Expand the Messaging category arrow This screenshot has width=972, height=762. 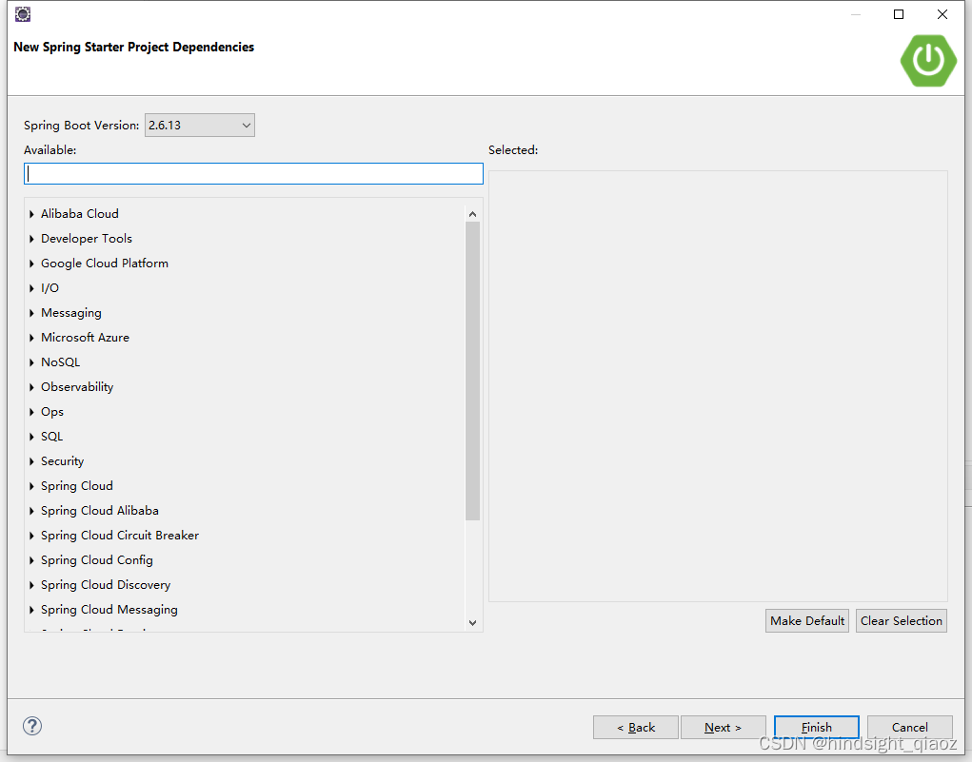click(x=31, y=313)
